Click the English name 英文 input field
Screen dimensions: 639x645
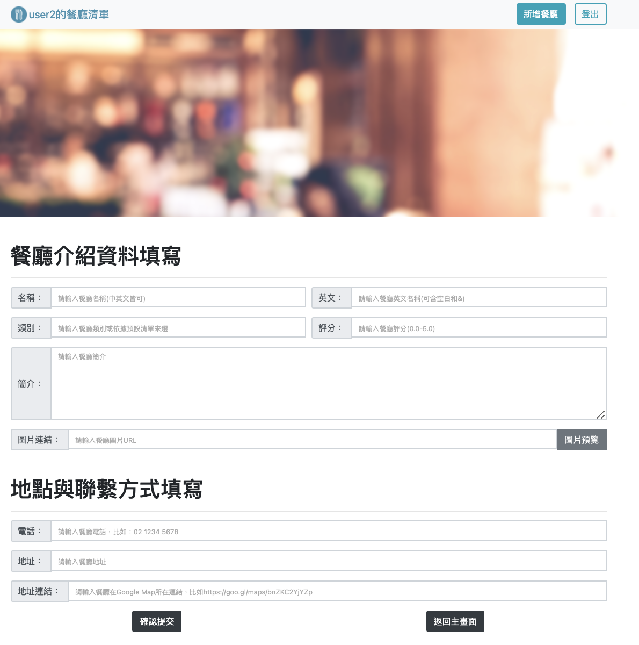[478, 297]
